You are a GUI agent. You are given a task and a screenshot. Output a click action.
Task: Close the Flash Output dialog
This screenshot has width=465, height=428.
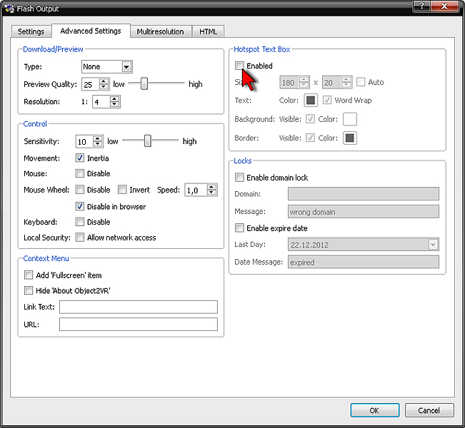(x=444, y=6)
